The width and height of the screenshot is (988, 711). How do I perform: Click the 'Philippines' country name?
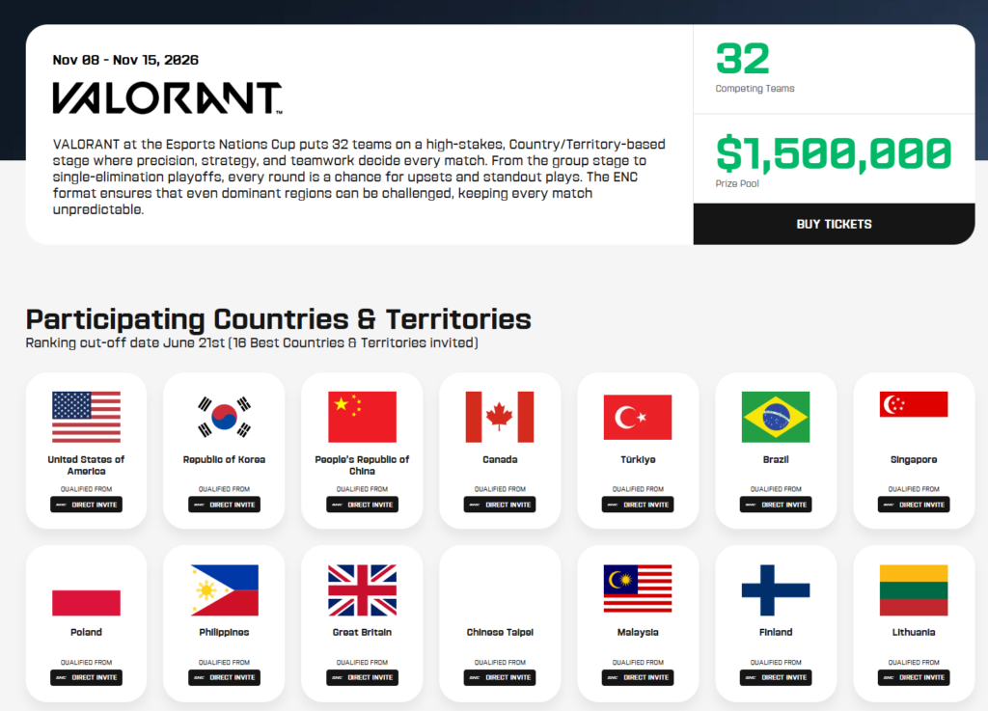click(x=224, y=632)
